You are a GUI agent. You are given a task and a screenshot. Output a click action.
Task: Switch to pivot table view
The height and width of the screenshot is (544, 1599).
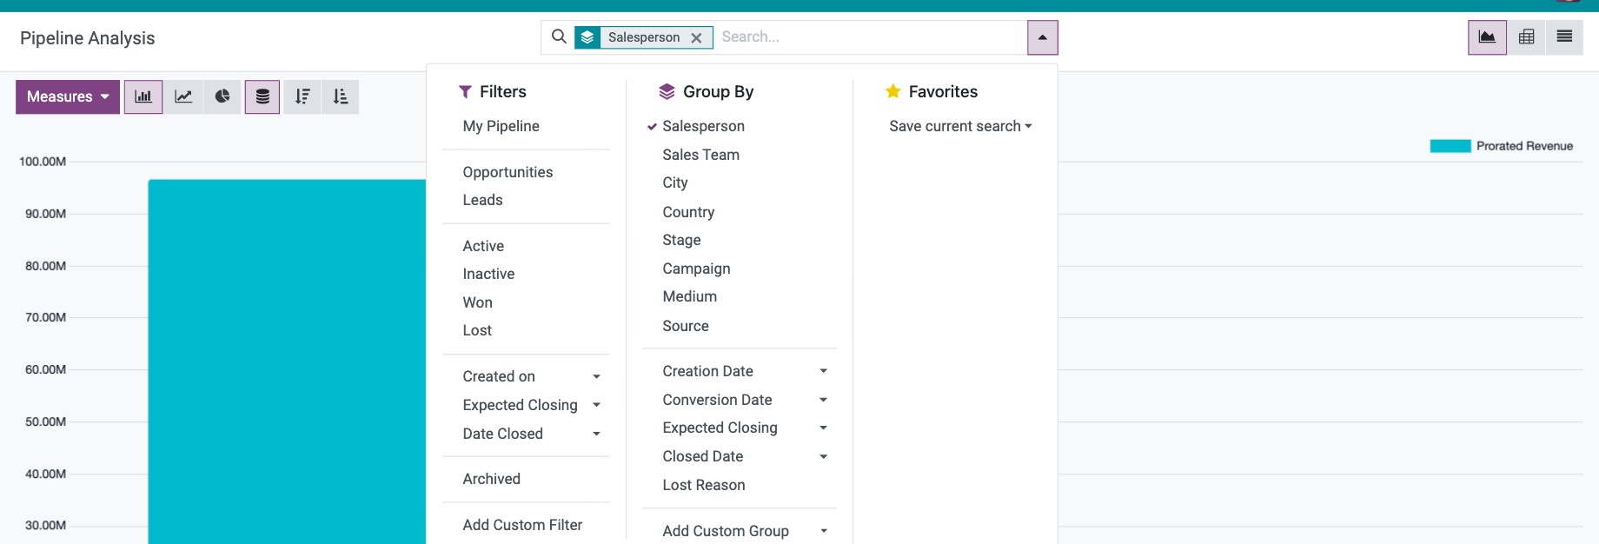(x=1526, y=37)
